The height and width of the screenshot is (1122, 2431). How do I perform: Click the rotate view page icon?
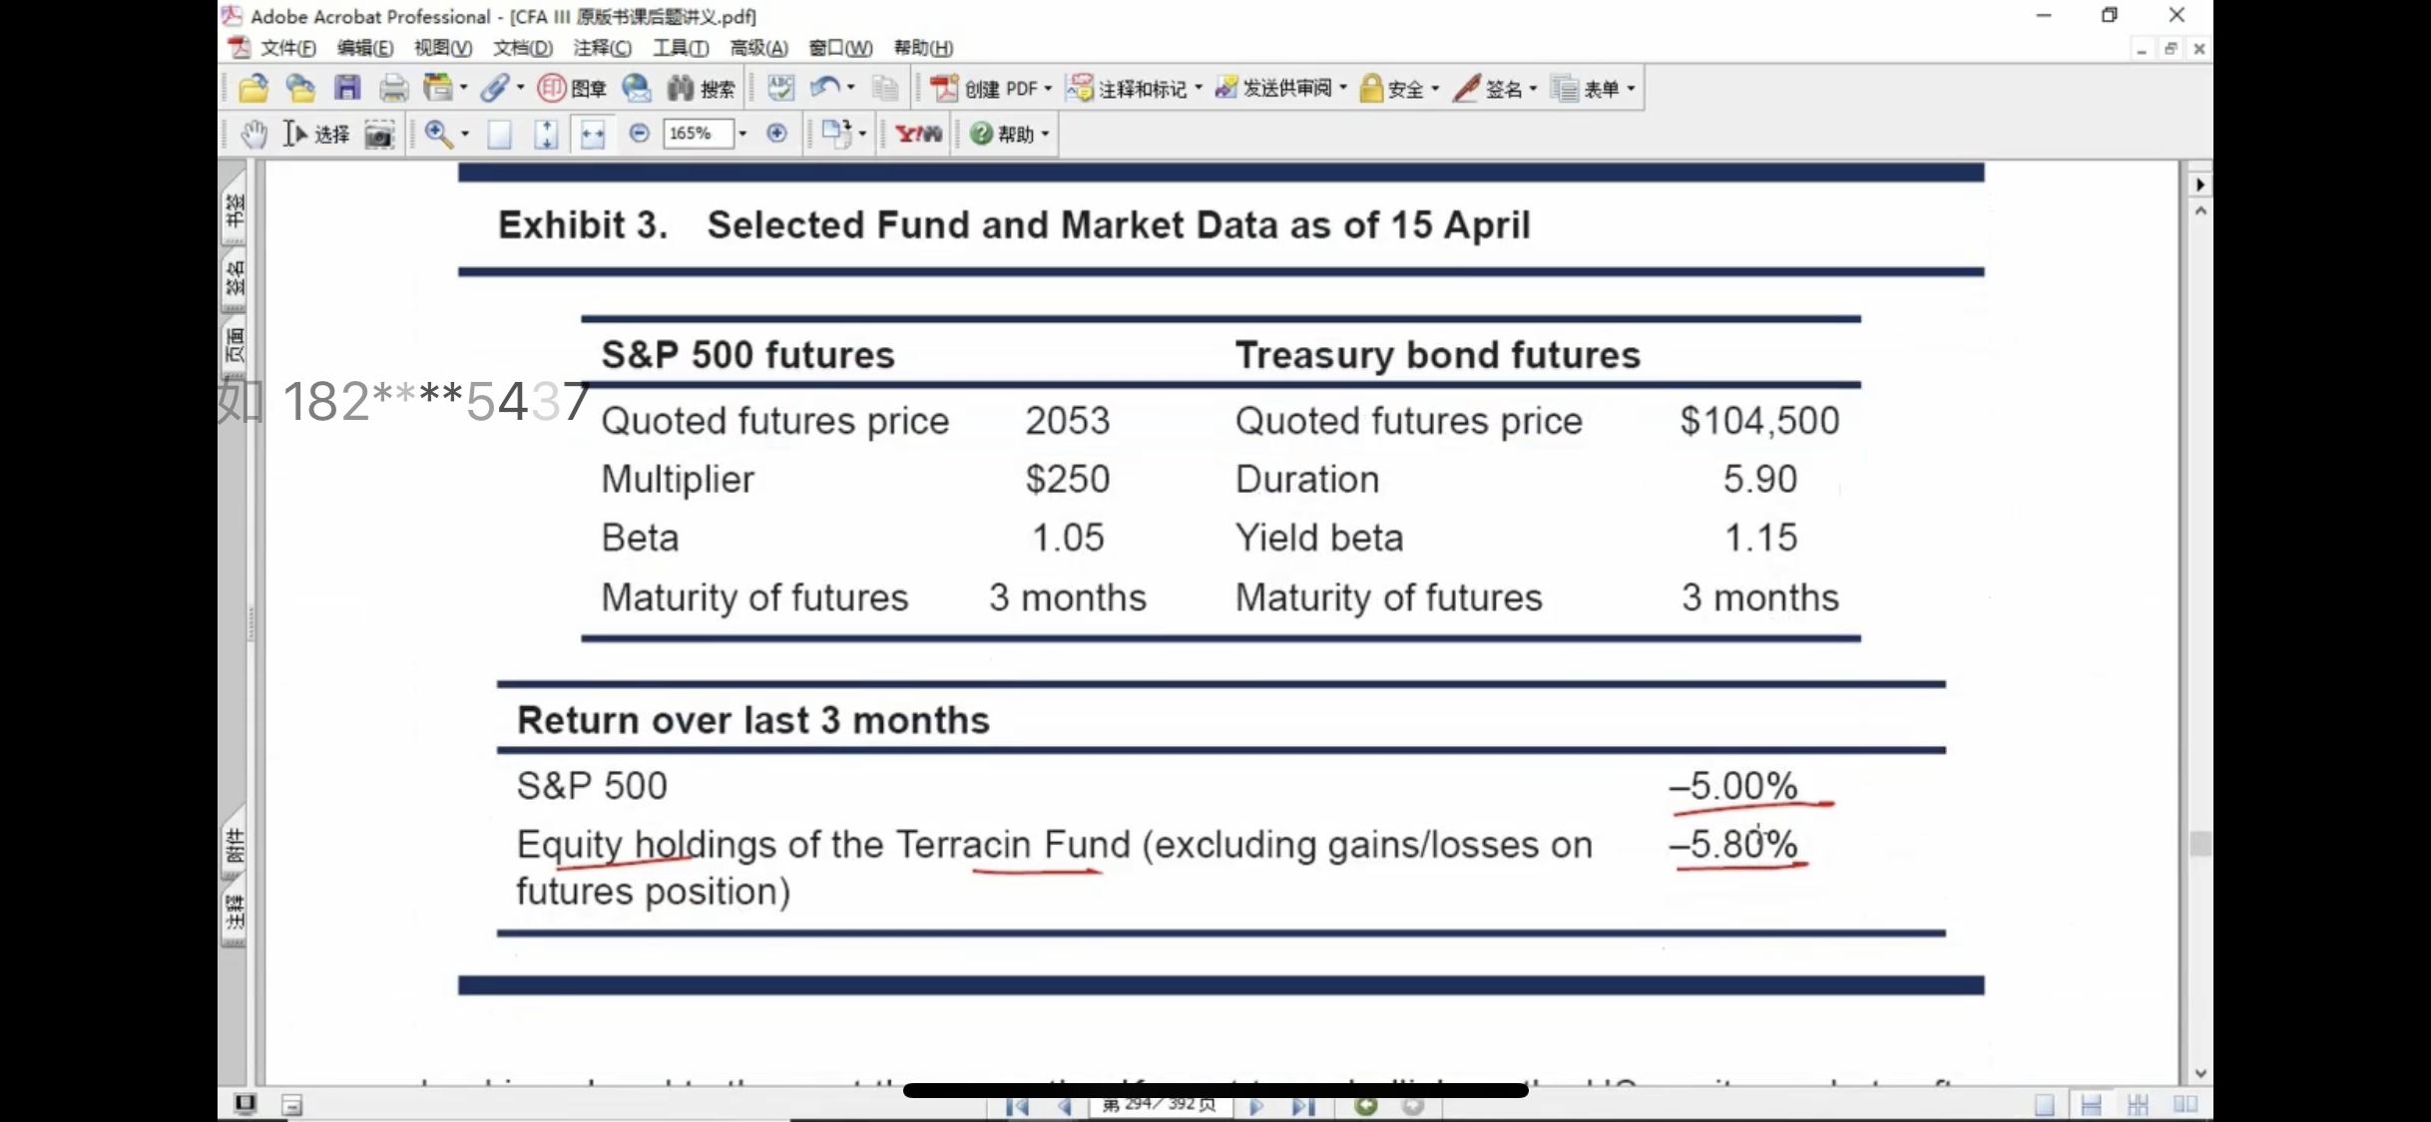(836, 134)
